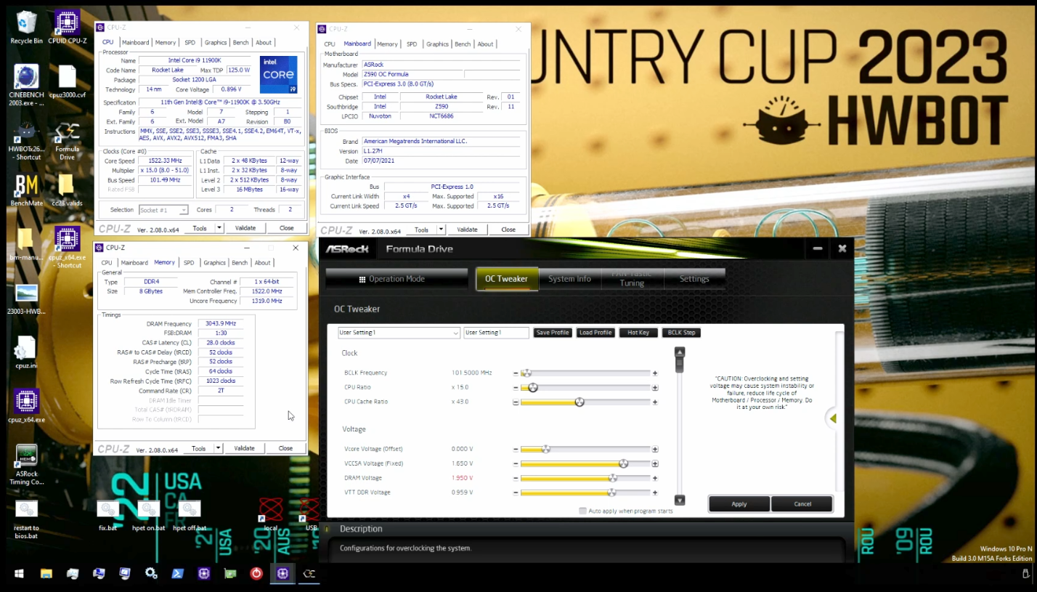The image size is (1037, 592).
Task: Open the System Info tab in Formula Drive
Action: pos(570,279)
